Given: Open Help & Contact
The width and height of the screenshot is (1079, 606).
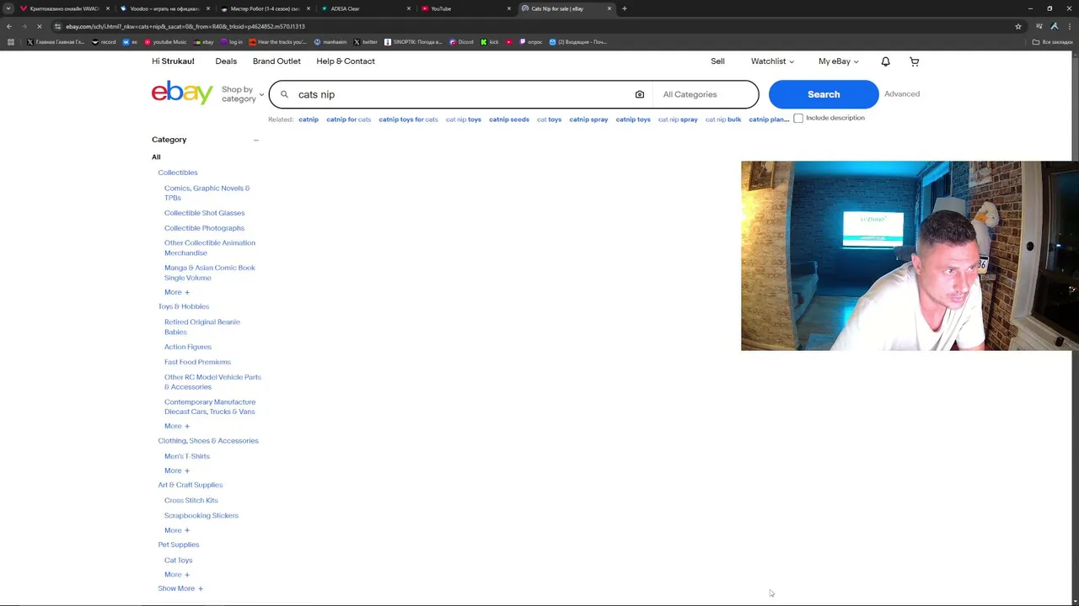Looking at the screenshot, I should [346, 61].
